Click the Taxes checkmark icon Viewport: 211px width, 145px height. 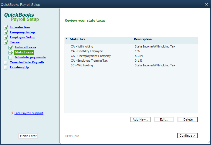click(x=6, y=42)
